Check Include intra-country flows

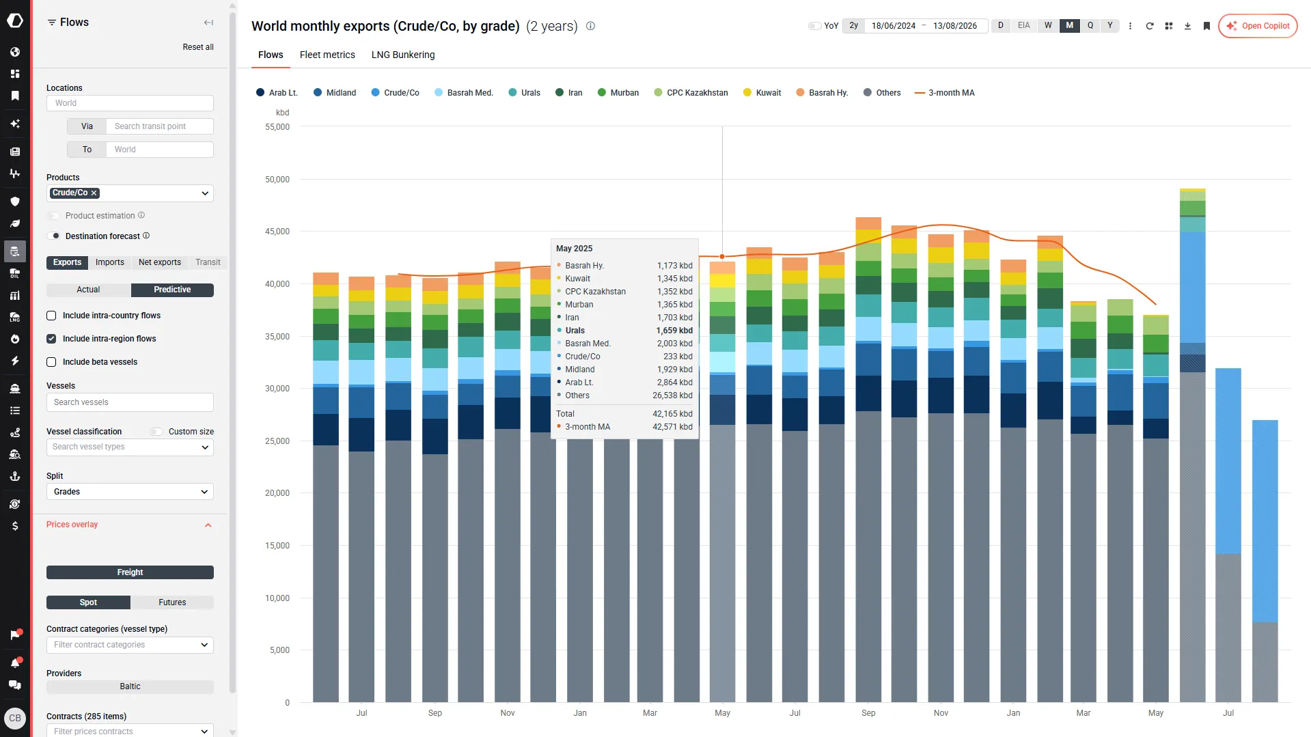pos(51,316)
